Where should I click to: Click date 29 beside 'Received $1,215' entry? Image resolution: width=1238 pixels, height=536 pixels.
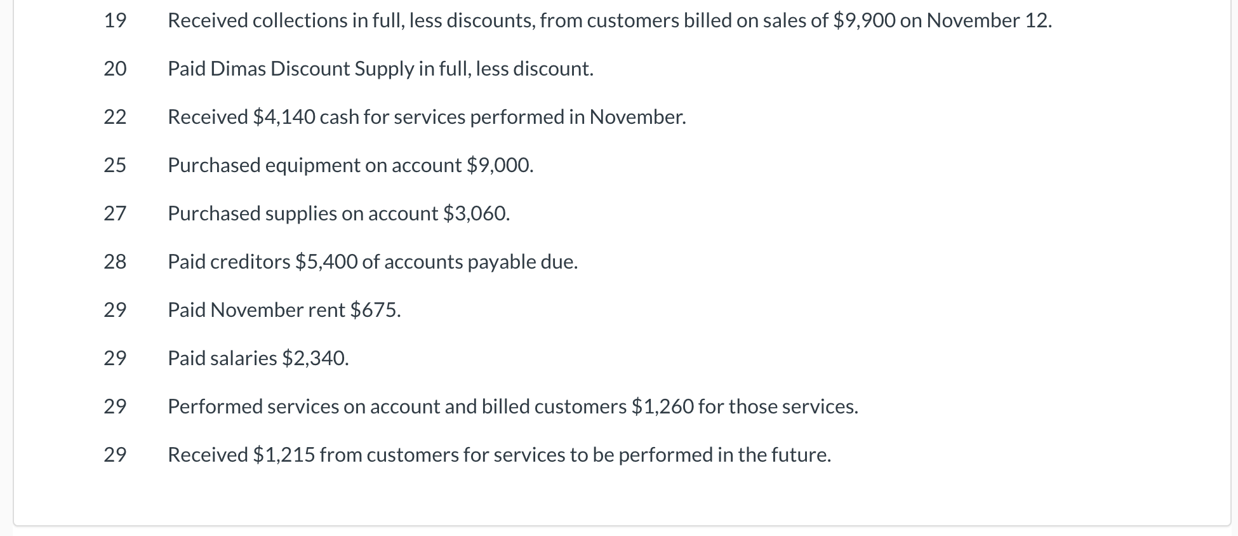pyautogui.click(x=115, y=455)
